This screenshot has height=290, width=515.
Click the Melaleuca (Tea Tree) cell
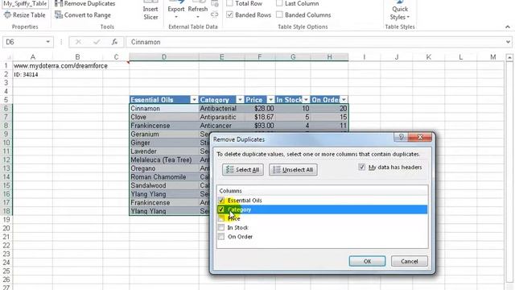pyautogui.click(x=164, y=159)
